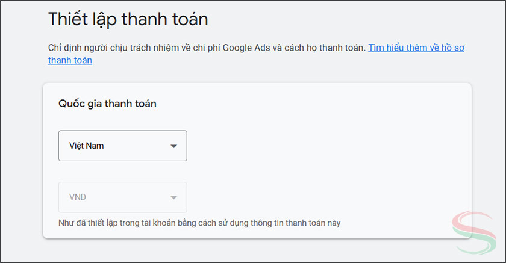The image size is (506, 263).
Task: Select the "Việt Nam" text in the combo box
Action: click(87, 146)
